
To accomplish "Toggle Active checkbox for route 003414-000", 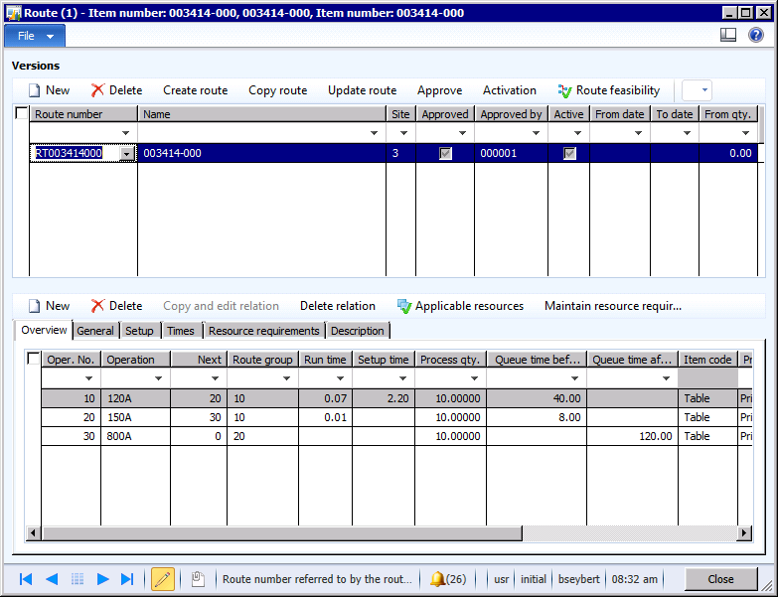I will point(569,154).
